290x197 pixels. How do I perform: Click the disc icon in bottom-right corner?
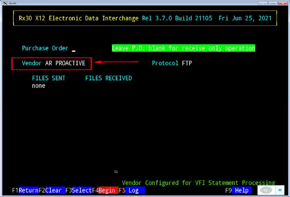pyautogui.click(x=266, y=190)
